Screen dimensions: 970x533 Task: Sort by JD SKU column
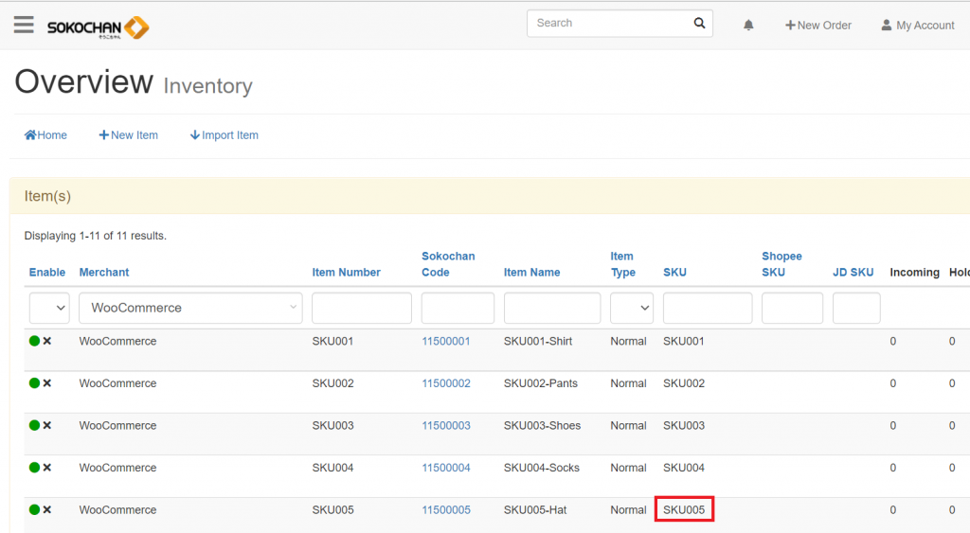point(853,272)
